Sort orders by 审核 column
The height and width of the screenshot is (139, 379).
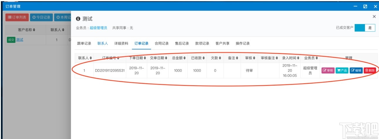coord(250,58)
